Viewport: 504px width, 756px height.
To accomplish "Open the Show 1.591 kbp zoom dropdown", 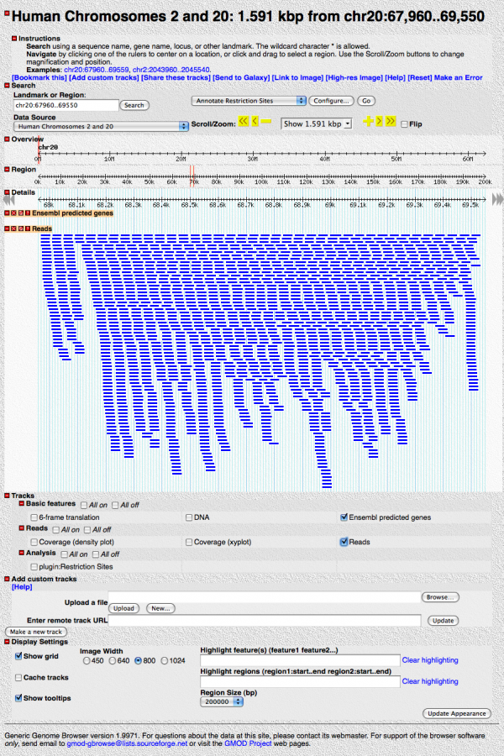I will point(317,124).
